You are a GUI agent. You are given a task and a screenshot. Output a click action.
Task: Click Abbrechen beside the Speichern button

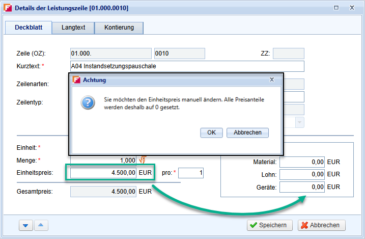coord(322,225)
